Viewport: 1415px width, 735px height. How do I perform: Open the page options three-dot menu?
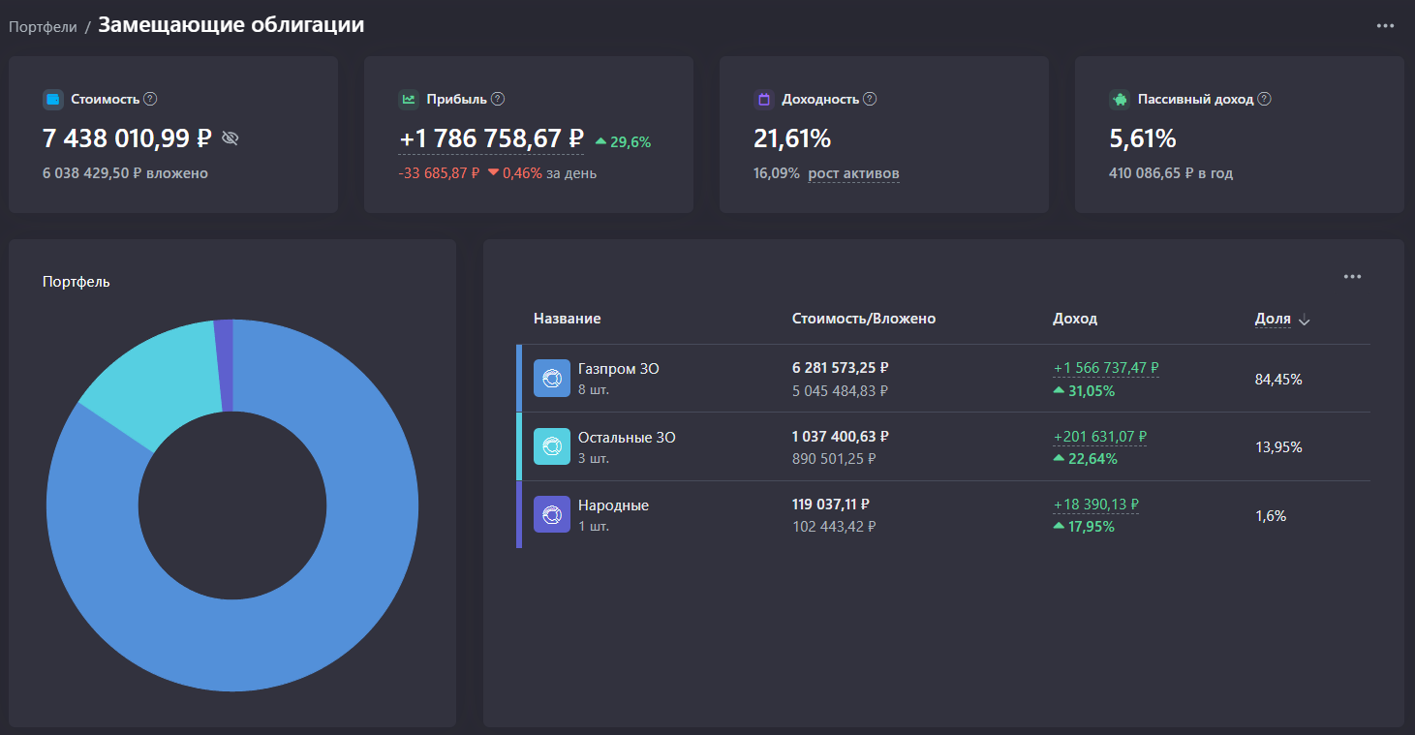pyautogui.click(x=1385, y=26)
